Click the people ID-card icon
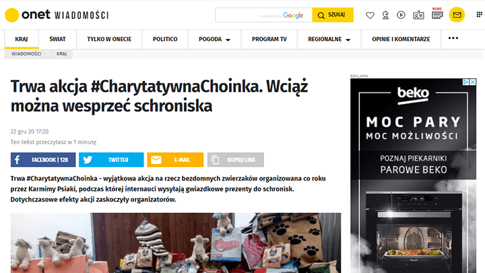This screenshot has height=273, width=485. [418, 15]
